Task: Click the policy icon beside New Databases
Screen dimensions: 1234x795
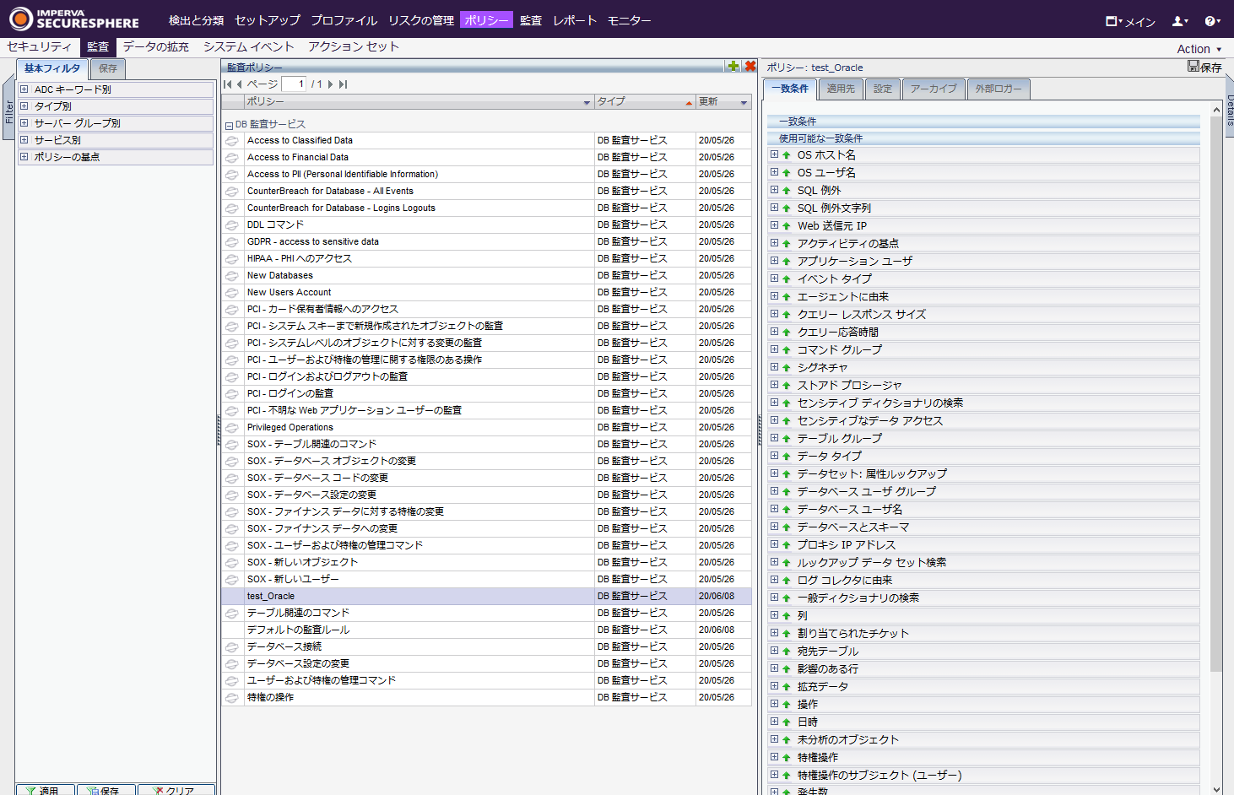Action: 231,276
